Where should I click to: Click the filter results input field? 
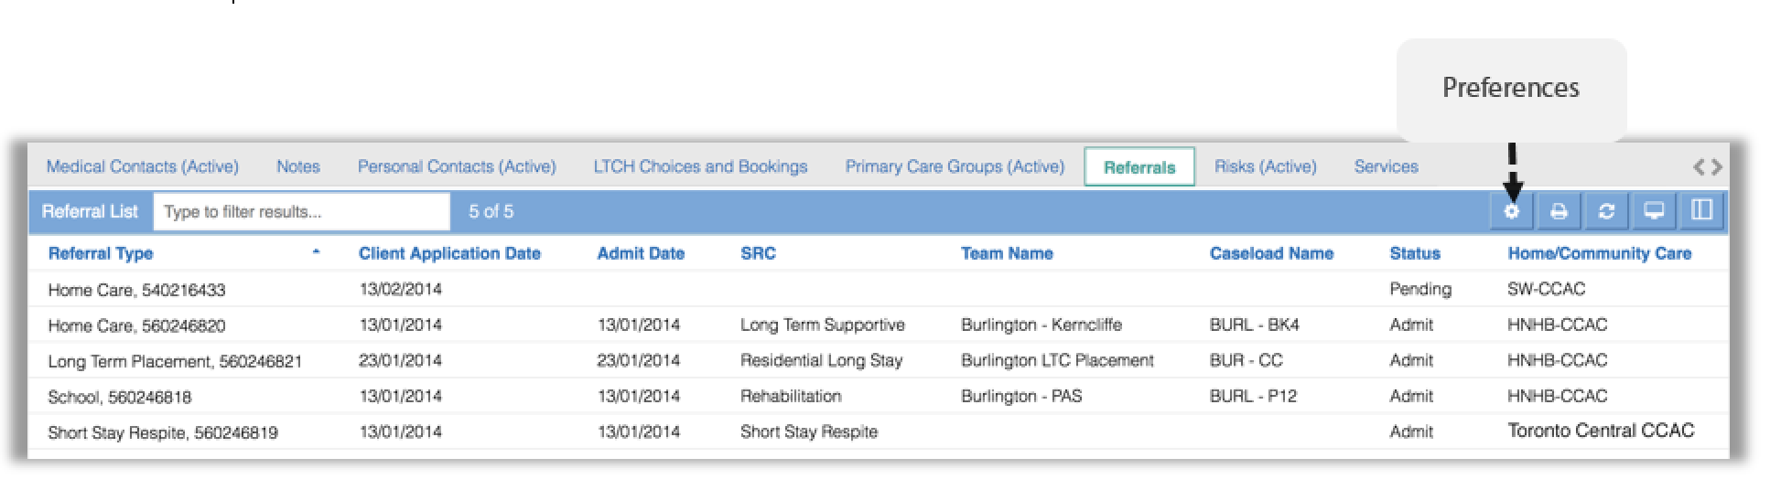pyautogui.click(x=302, y=211)
